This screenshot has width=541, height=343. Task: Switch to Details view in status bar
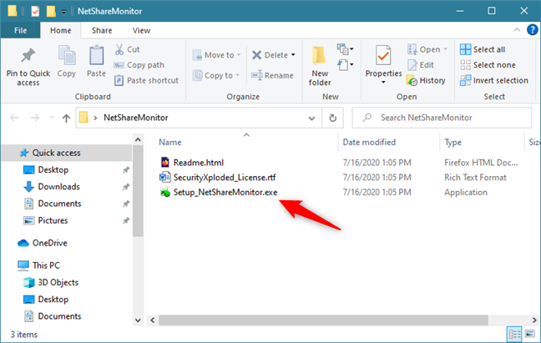click(514, 334)
